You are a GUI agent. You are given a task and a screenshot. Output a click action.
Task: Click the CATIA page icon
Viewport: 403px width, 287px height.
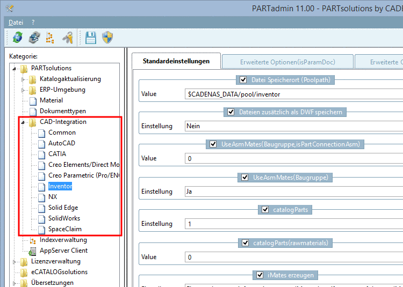(x=41, y=154)
